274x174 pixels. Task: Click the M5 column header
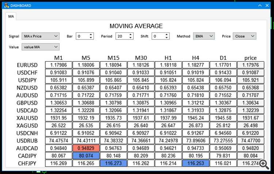pos(86,58)
